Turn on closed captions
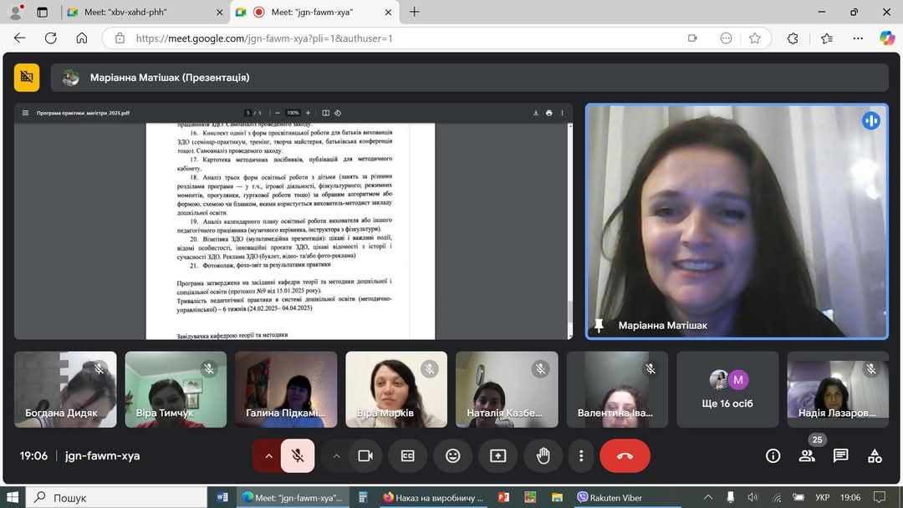Viewport: 903px width, 508px height. [x=407, y=456]
